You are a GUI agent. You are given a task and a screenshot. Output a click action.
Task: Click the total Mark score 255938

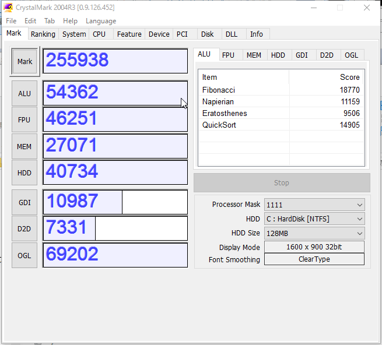pos(115,61)
